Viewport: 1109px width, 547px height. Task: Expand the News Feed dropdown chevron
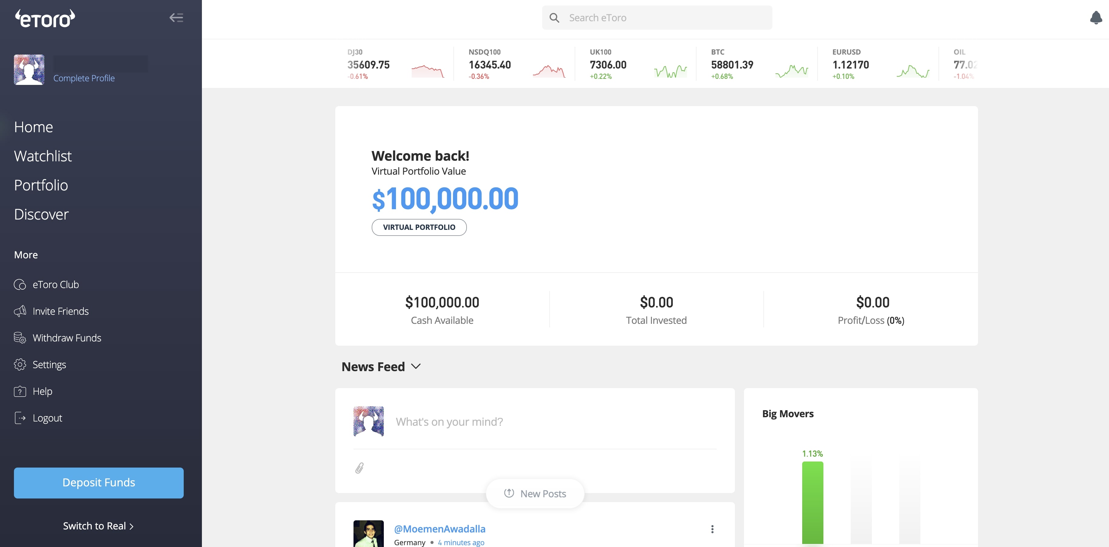(x=415, y=367)
